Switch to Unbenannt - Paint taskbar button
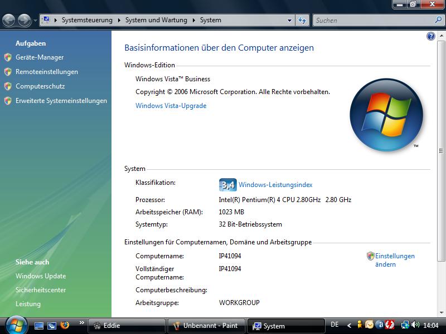 pyautogui.click(x=206, y=326)
